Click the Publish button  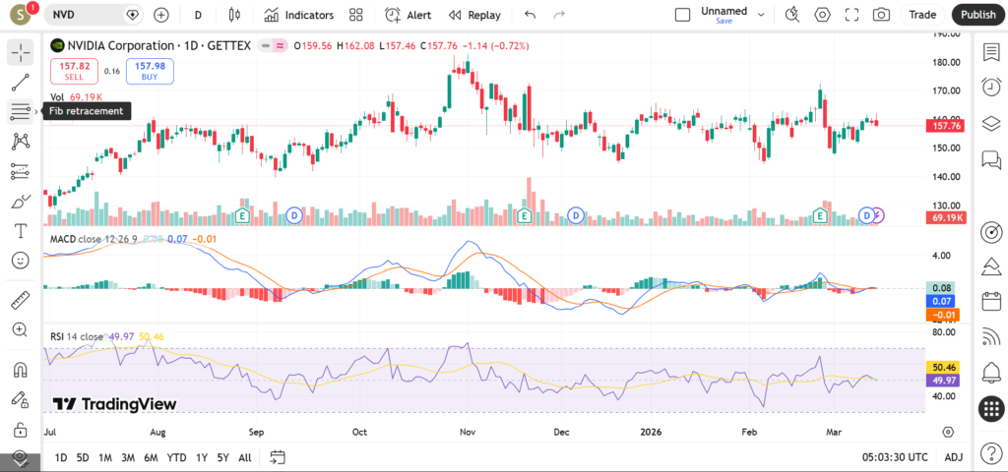[x=977, y=15]
